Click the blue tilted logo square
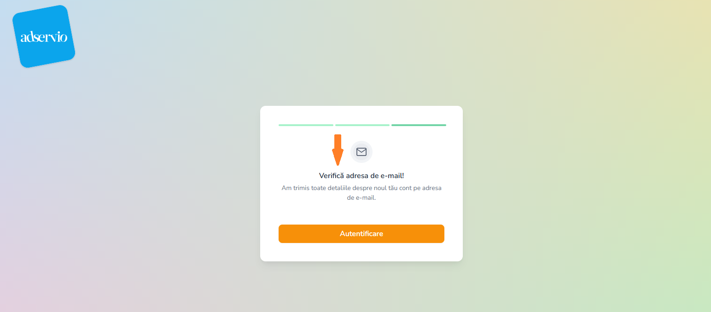Viewport: 711px width, 312px height. tap(43, 36)
